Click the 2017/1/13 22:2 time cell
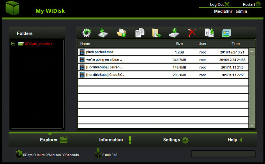 click(232, 75)
